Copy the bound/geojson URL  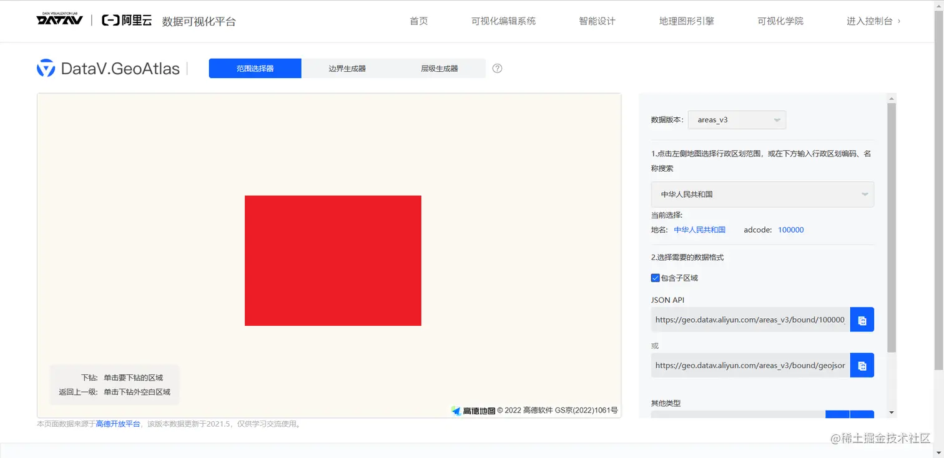[x=862, y=365]
